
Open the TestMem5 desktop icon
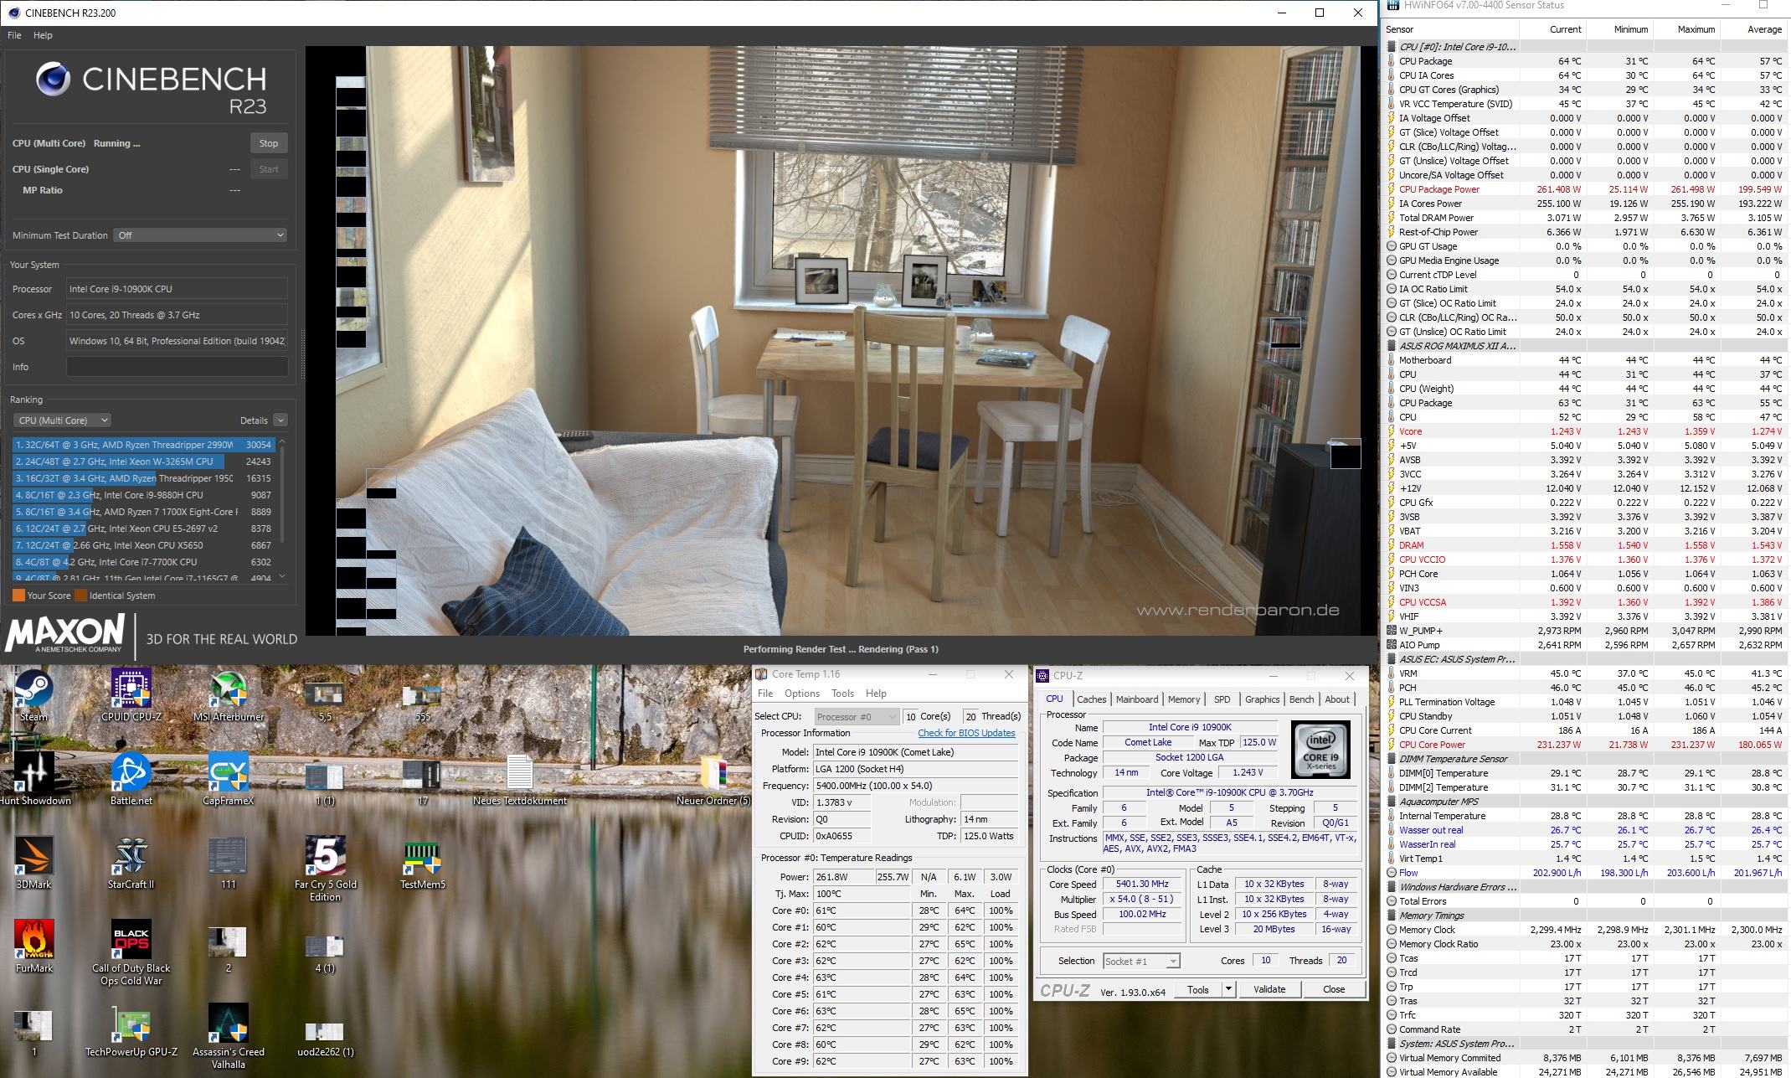(422, 857)
